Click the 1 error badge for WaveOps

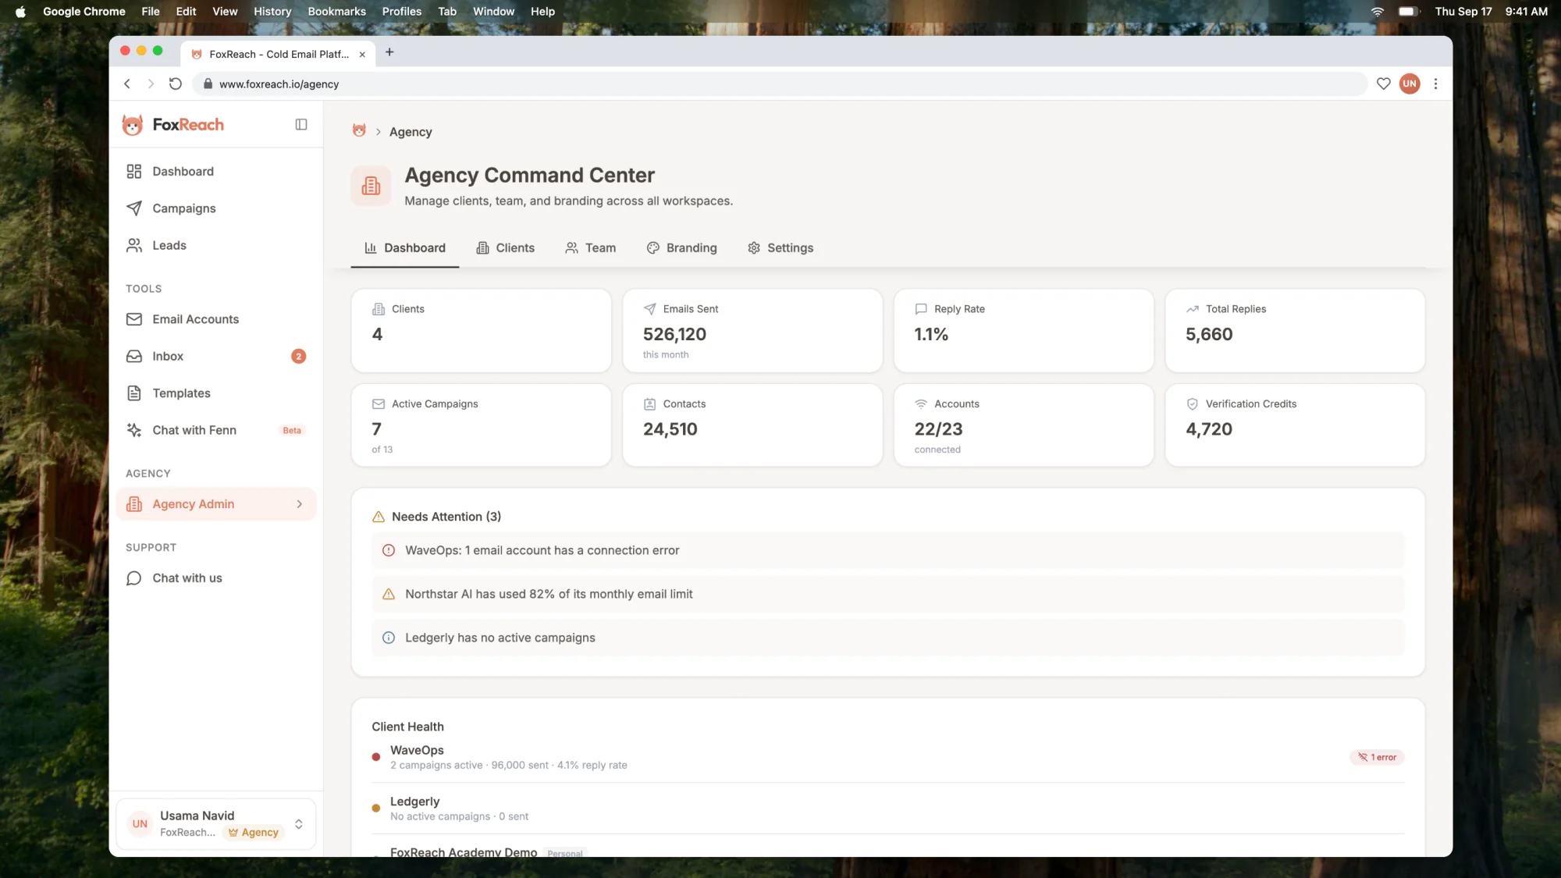(x=1377, y=758)
